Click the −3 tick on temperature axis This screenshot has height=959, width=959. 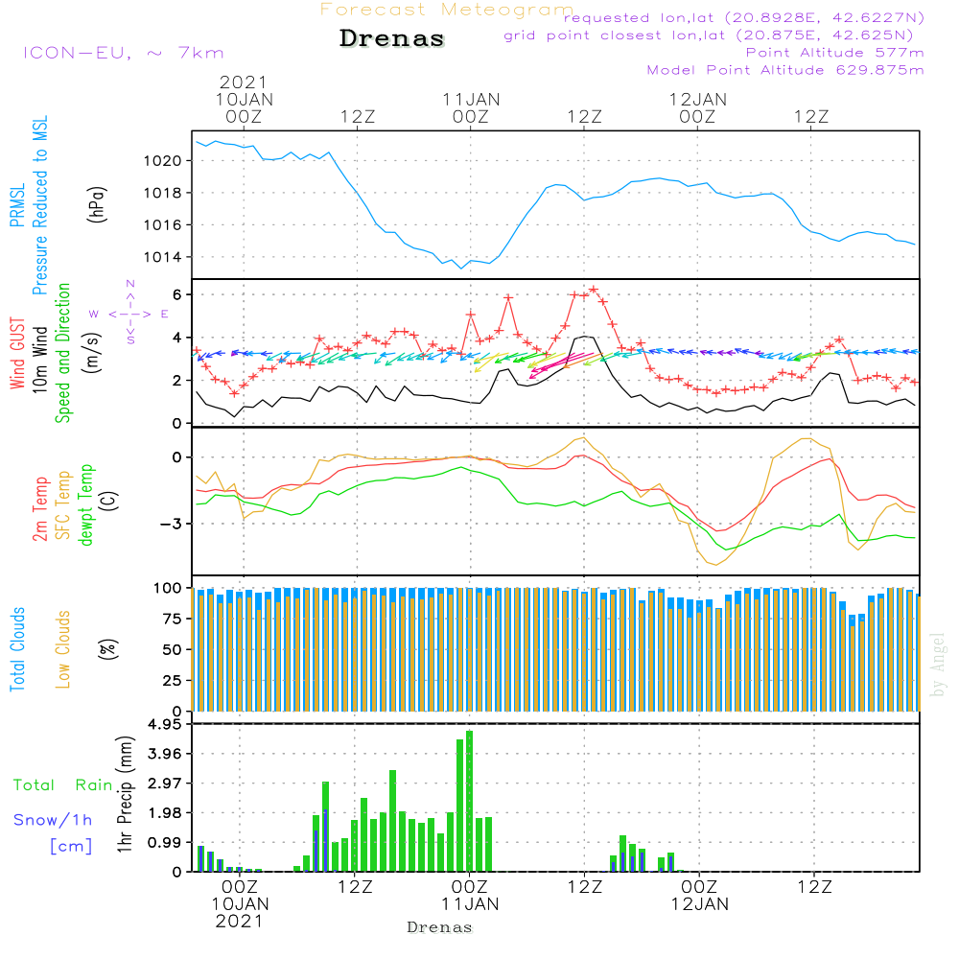pyautogui.click(x=172, y=525)
